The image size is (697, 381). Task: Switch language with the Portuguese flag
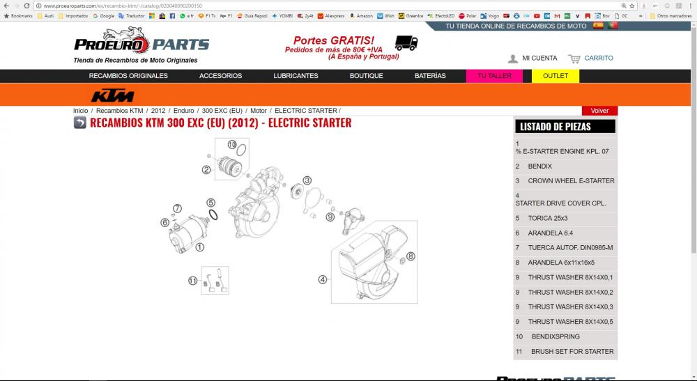[613, 26]
